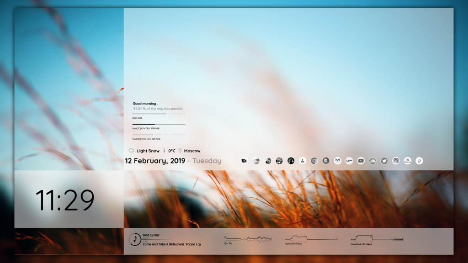Click the light snow weather cloud icon

point(132,151)
